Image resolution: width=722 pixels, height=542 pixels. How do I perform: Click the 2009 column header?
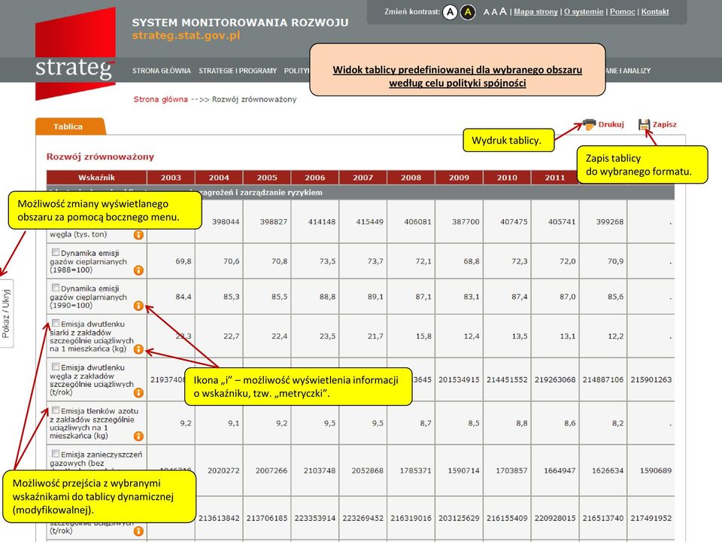459,178
